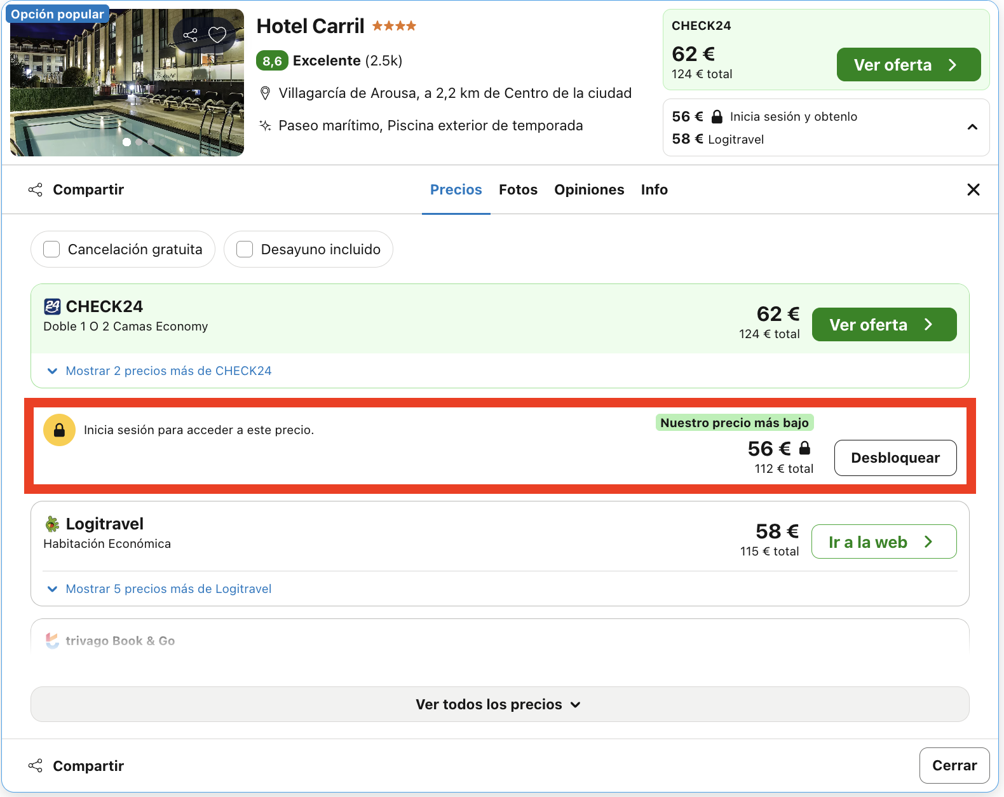The image size is (1004, 797).
Task: Toggle Desayuno incluido checkbox
Action: tap(245, 249)
